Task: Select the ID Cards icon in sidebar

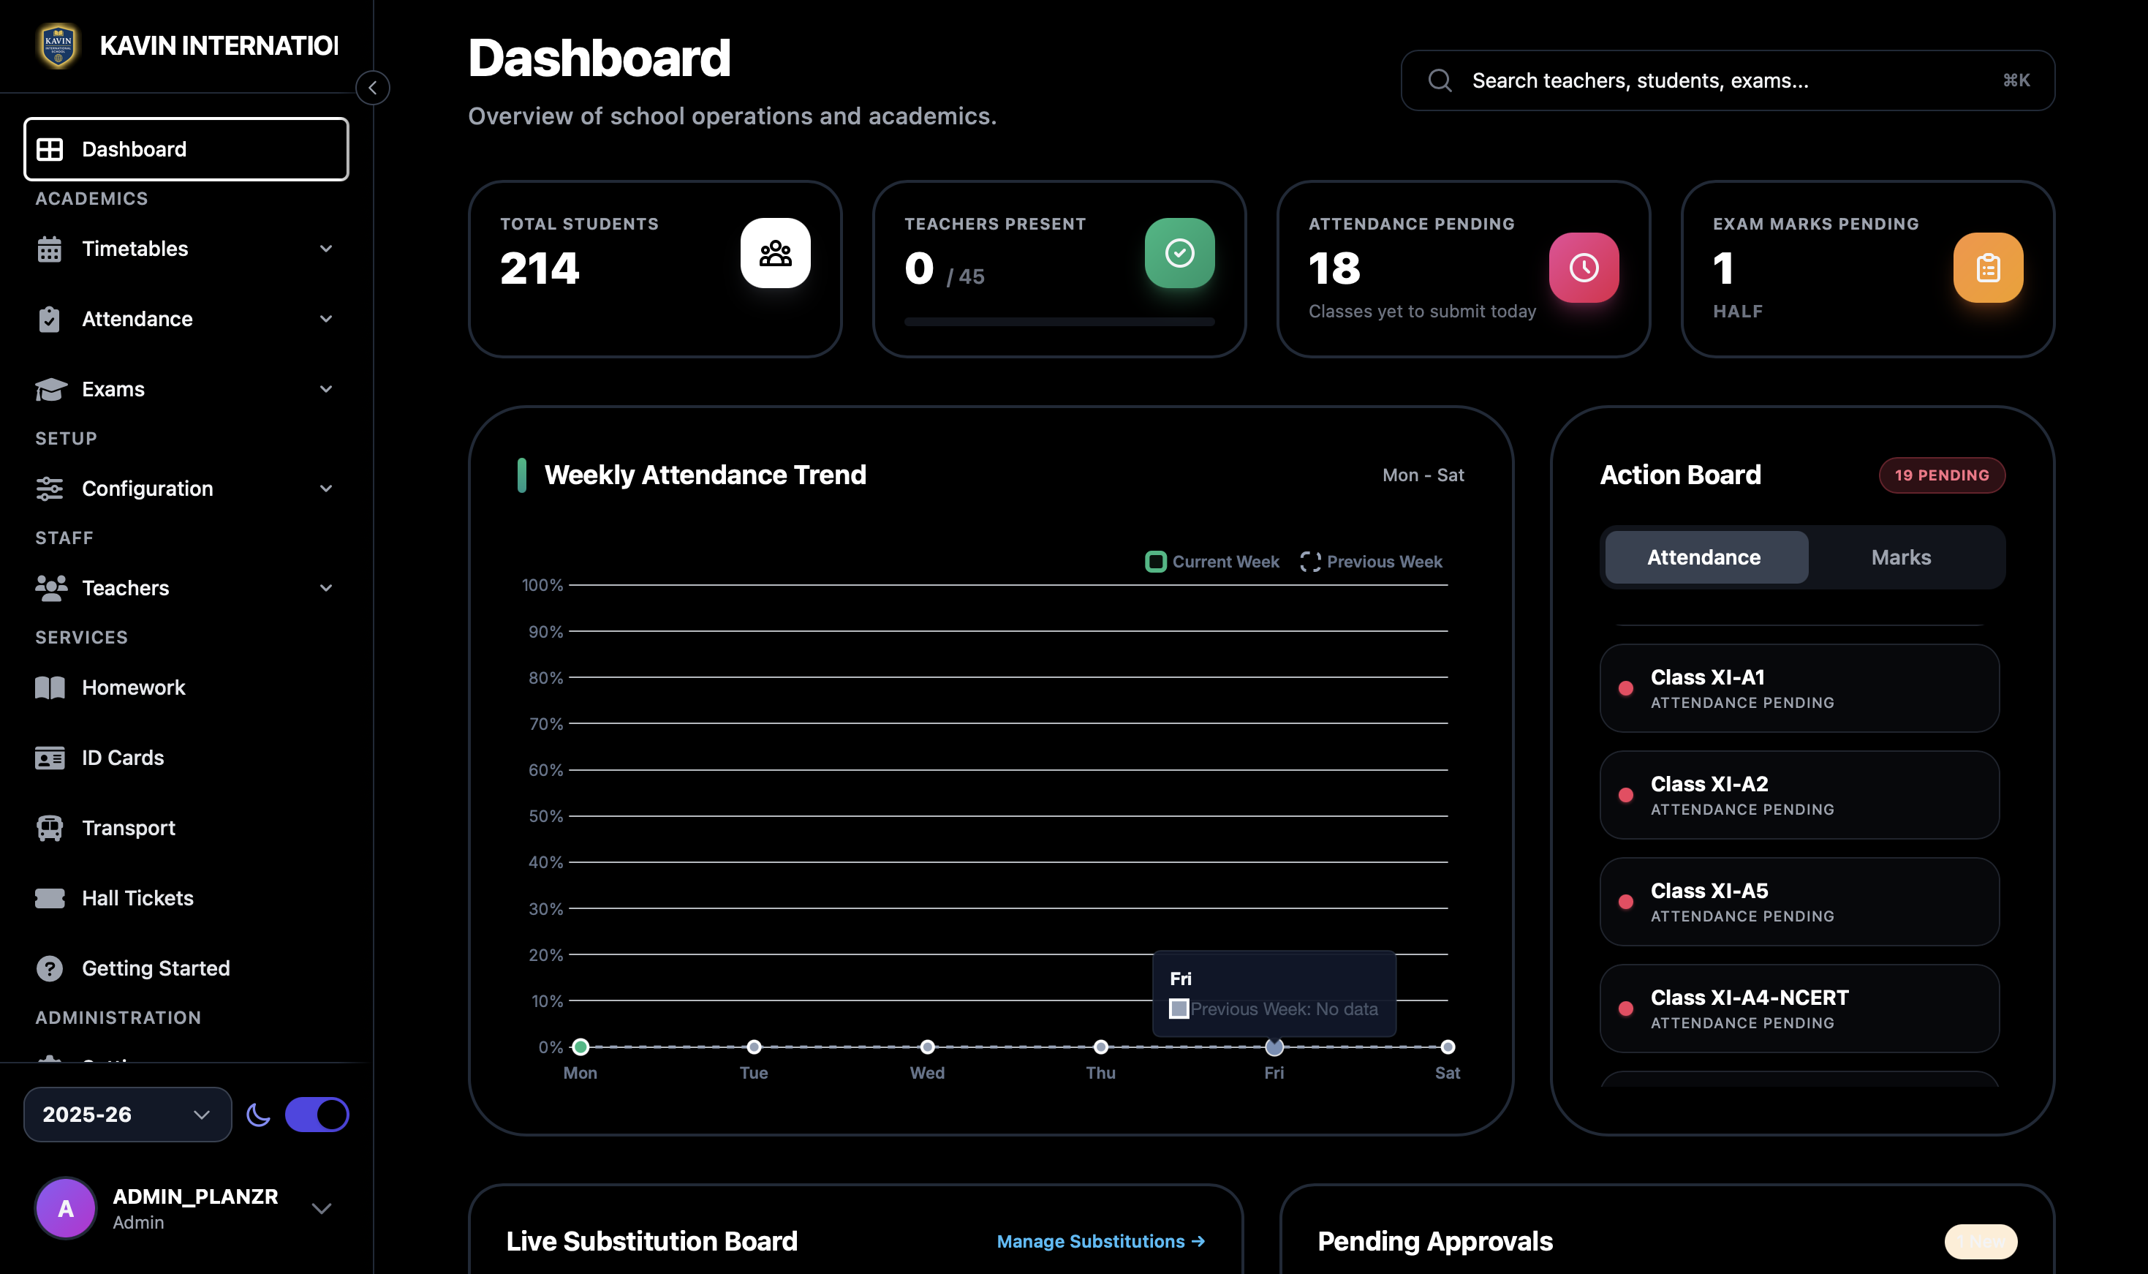Action: (x=50, y=757)
